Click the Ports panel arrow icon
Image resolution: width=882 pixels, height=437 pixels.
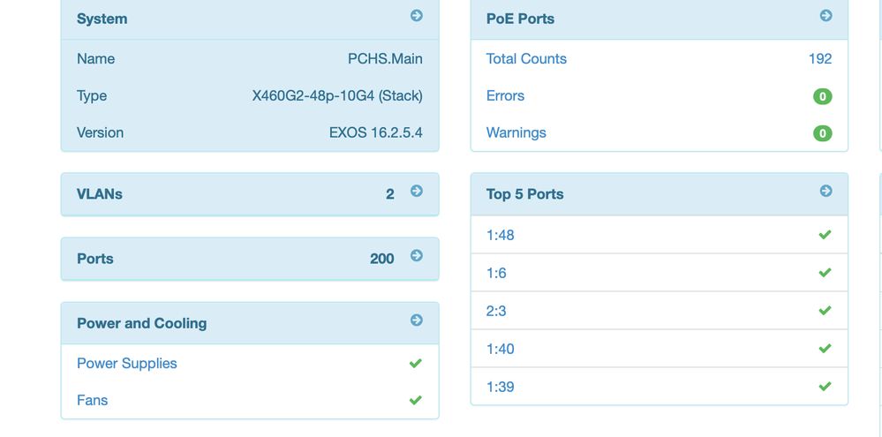tap(417, 256)
